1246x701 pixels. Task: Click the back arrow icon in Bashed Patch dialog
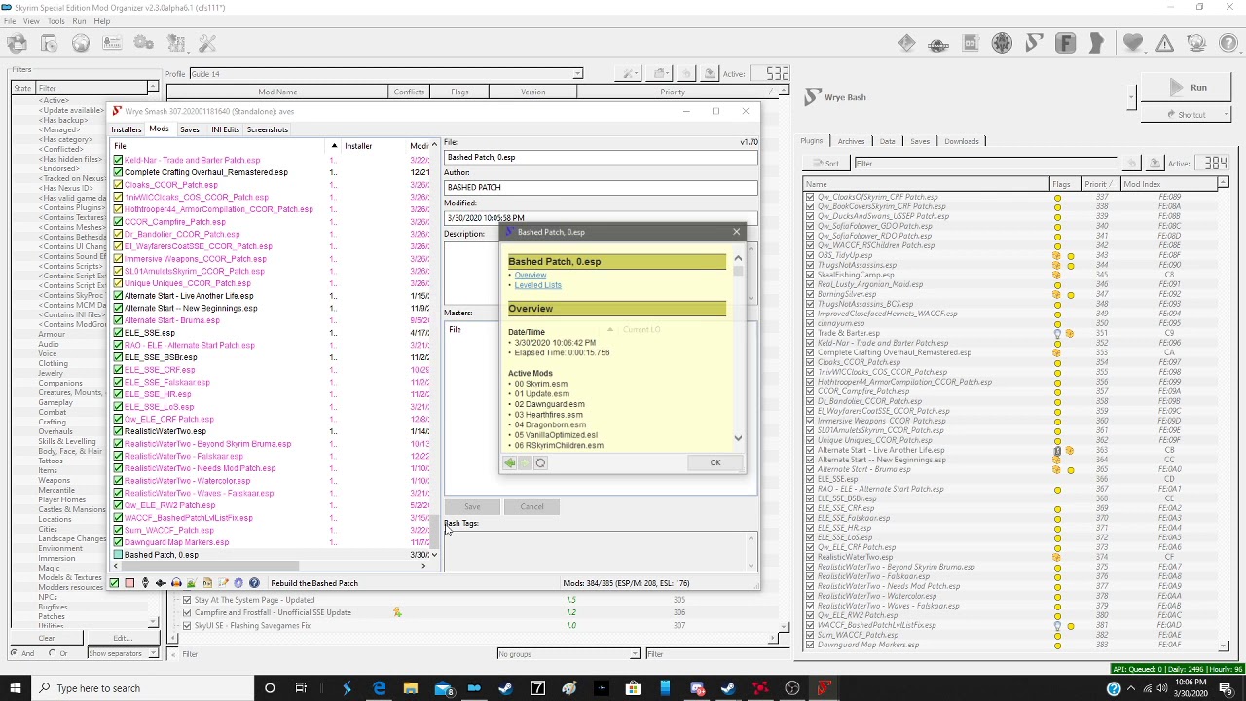coord(510,463)
